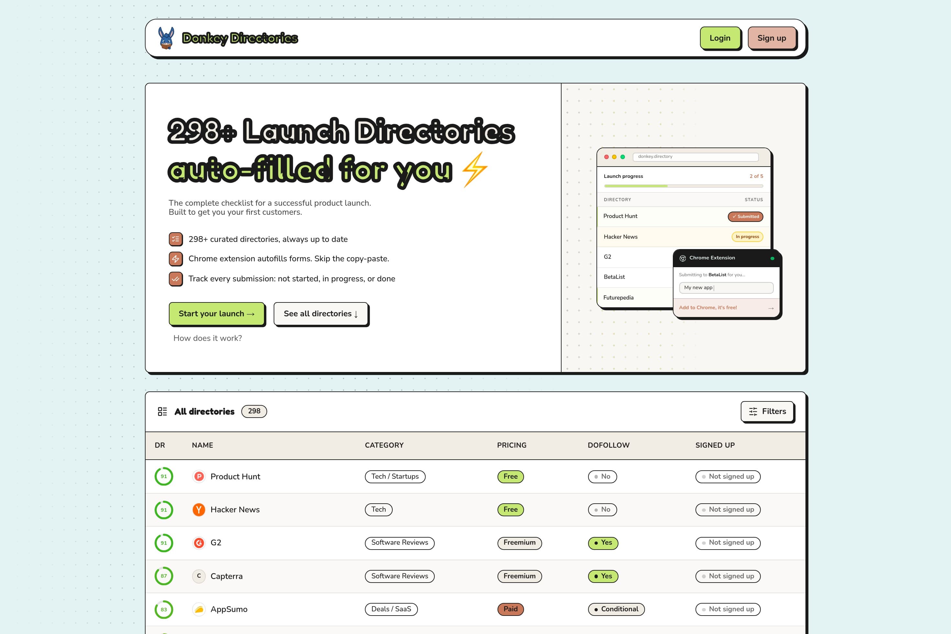Open the Product Hunt directory name
The height and width of the screenshot is (634, 951).
click(235, 477)
